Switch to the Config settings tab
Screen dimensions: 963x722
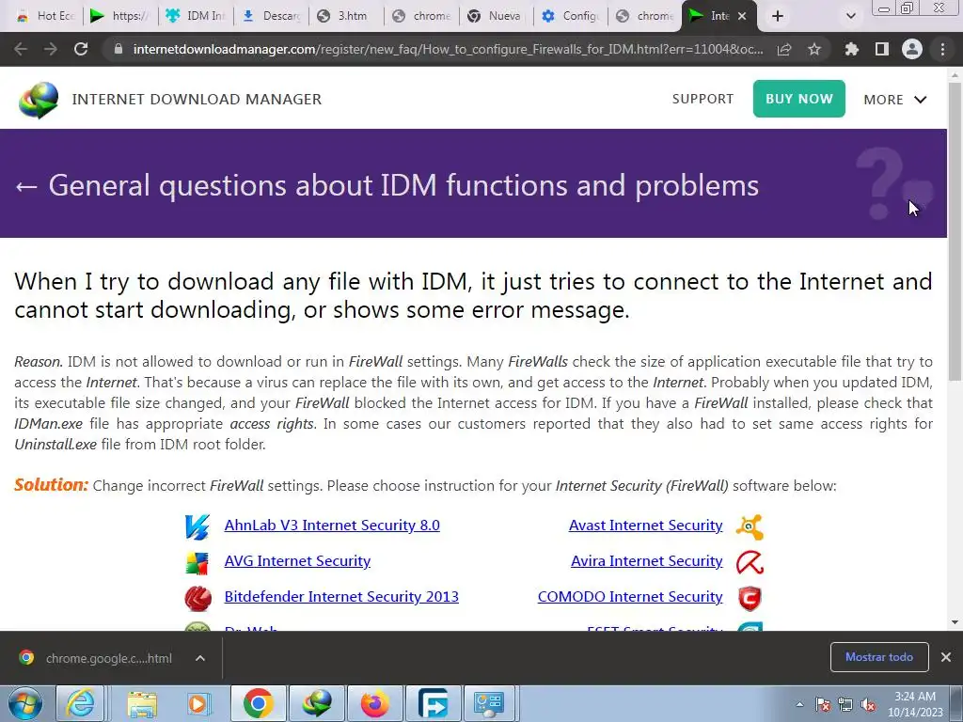571,16
